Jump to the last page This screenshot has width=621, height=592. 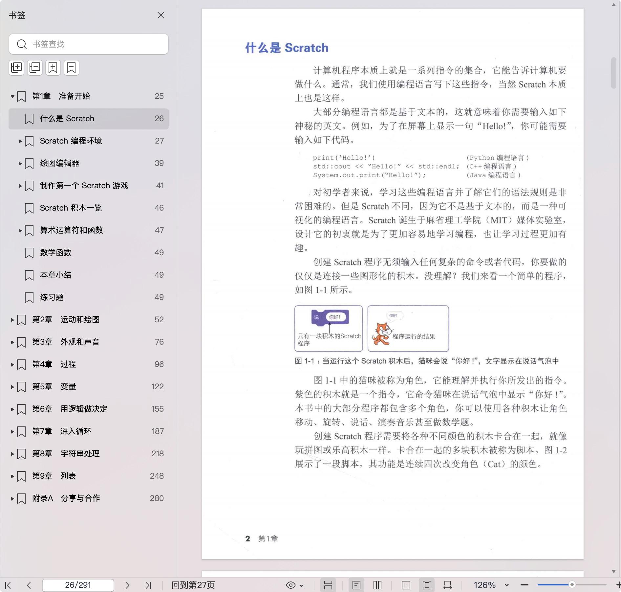pyautogui.click(x=148, y=585)
